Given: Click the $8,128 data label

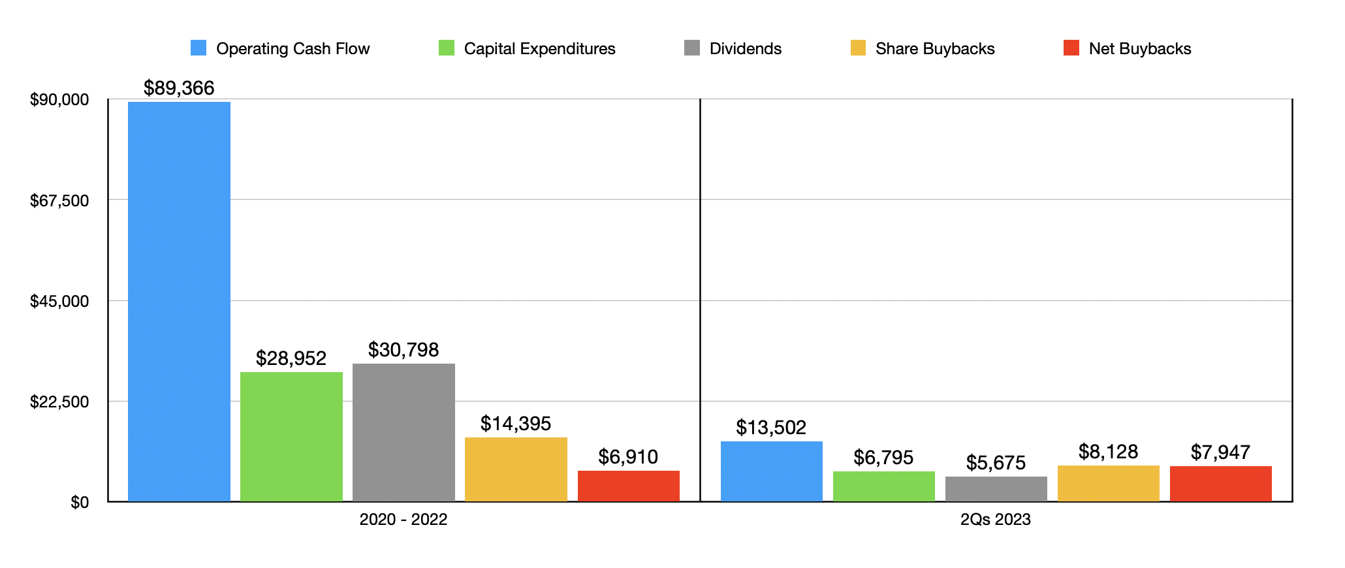Looking at the screenshot, I should [1108, 452].
